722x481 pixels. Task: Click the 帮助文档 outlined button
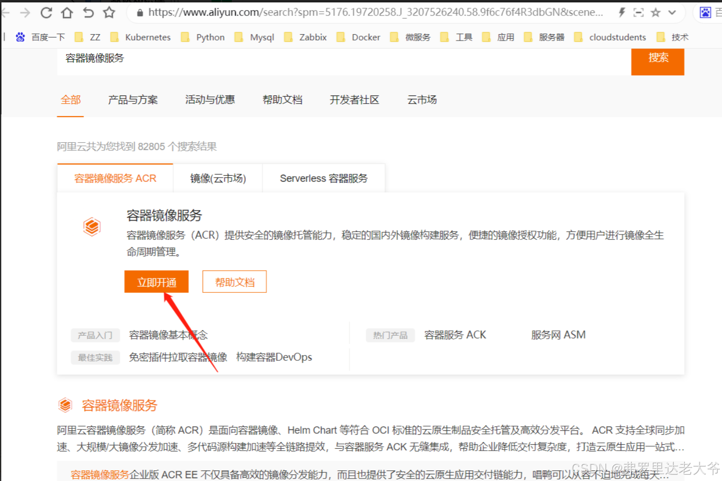click(234, 282)
